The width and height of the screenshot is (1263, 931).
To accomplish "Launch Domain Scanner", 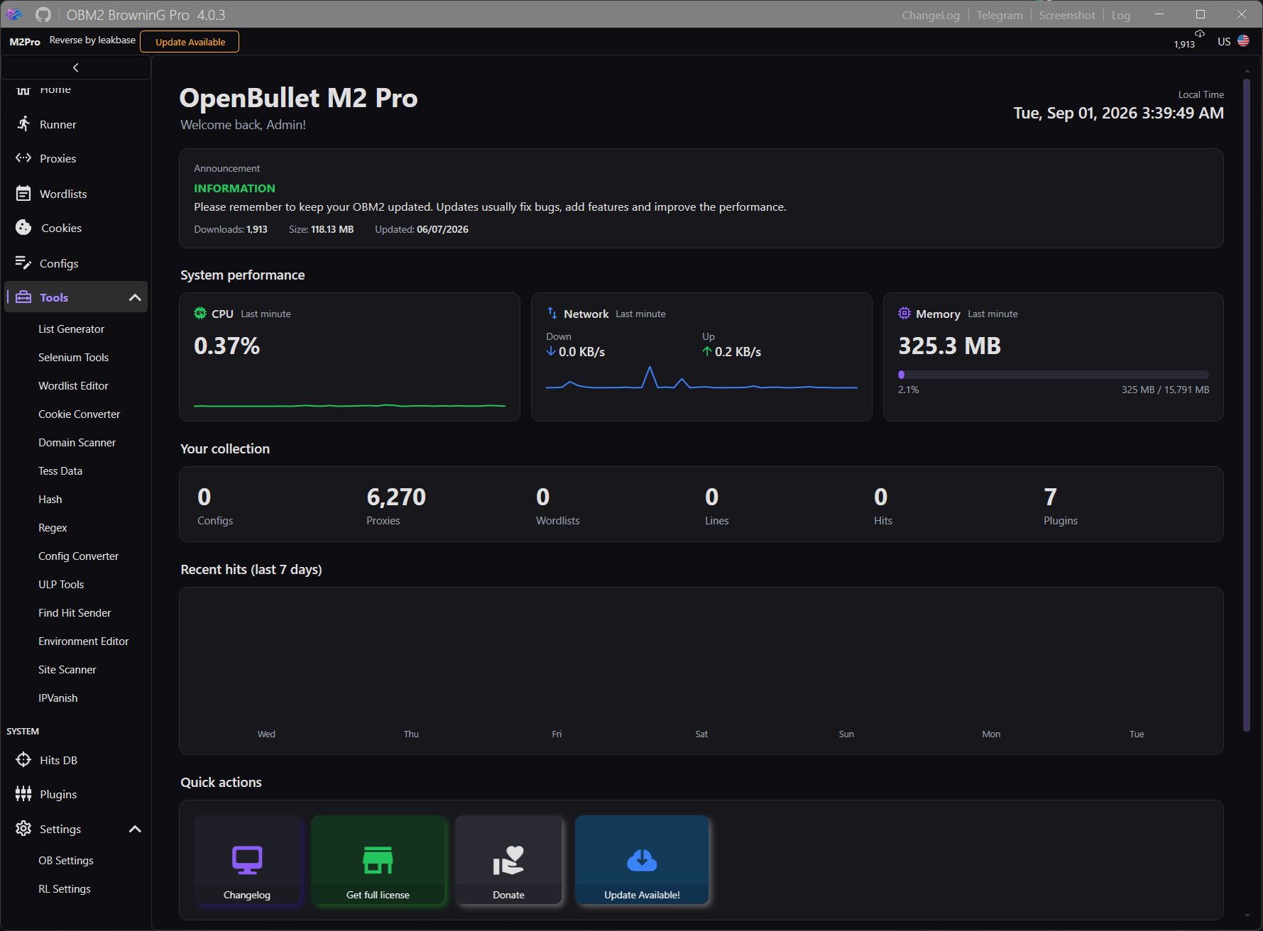I will coord(77,443).
